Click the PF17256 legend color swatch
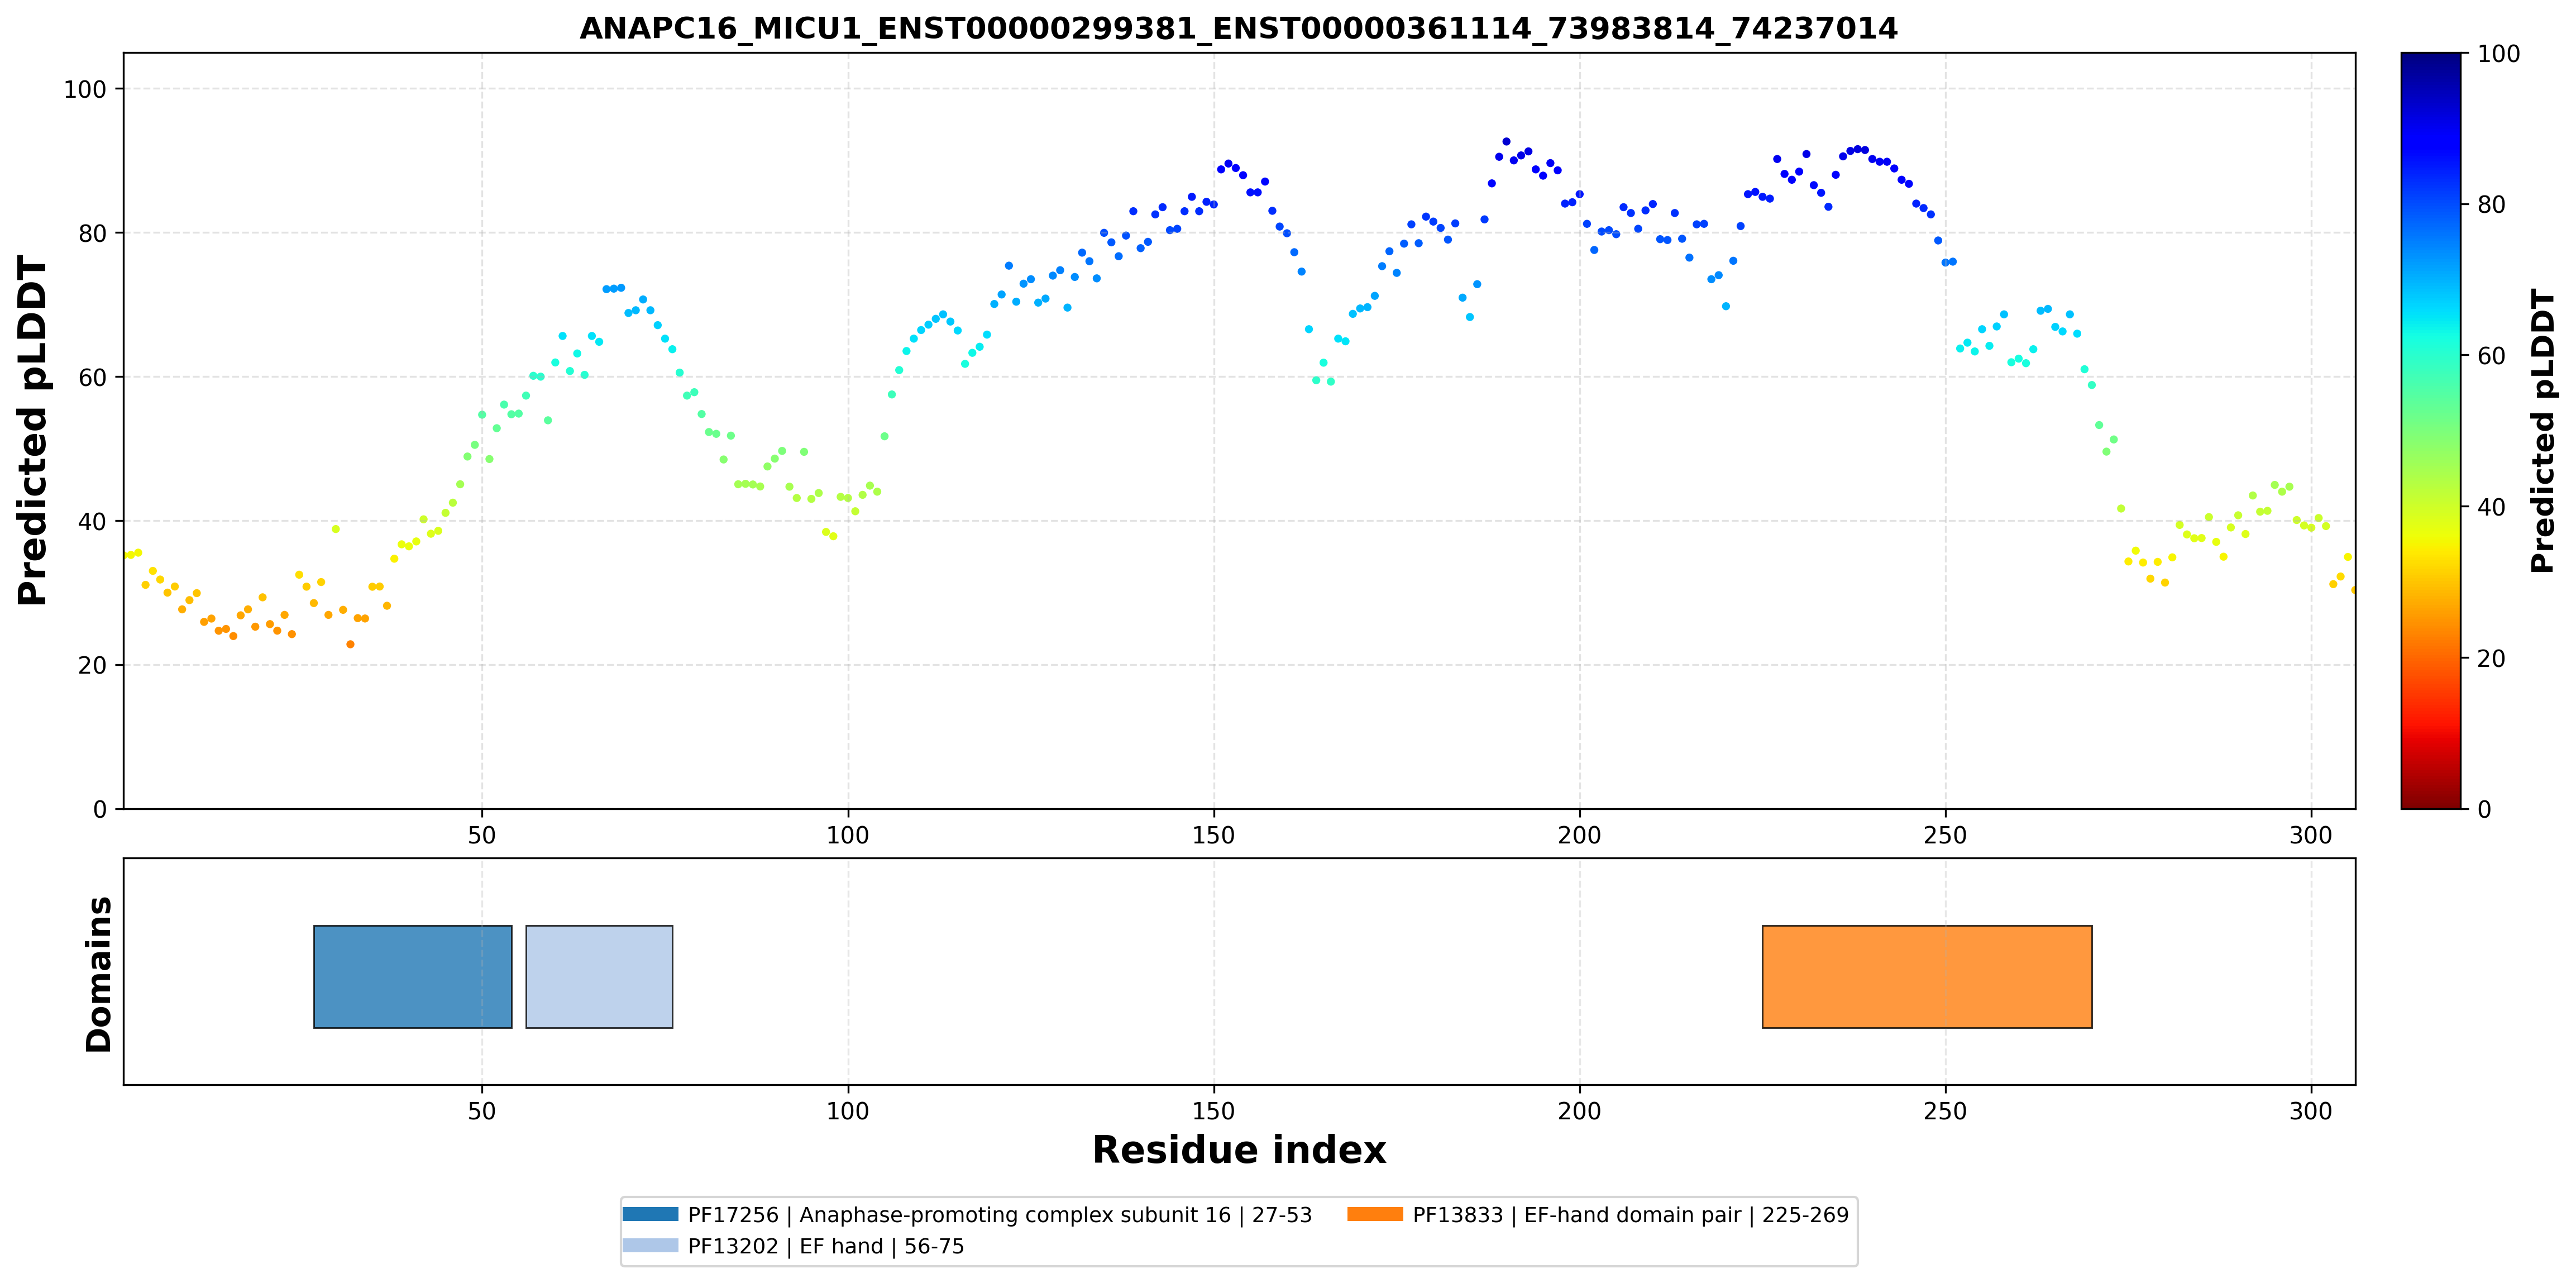The height and width of the screenshot is (1283, 2576). point(650,1214)
